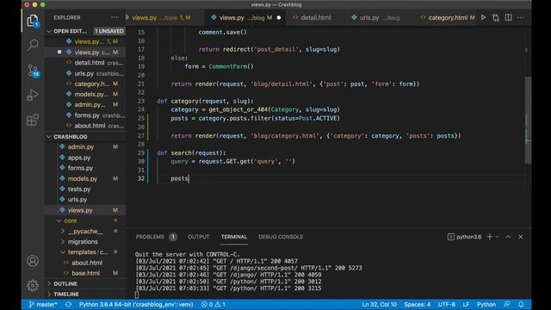551x310 pixels.
Task: Click the open changes compare icon
Action: click(x=496, y=17)
